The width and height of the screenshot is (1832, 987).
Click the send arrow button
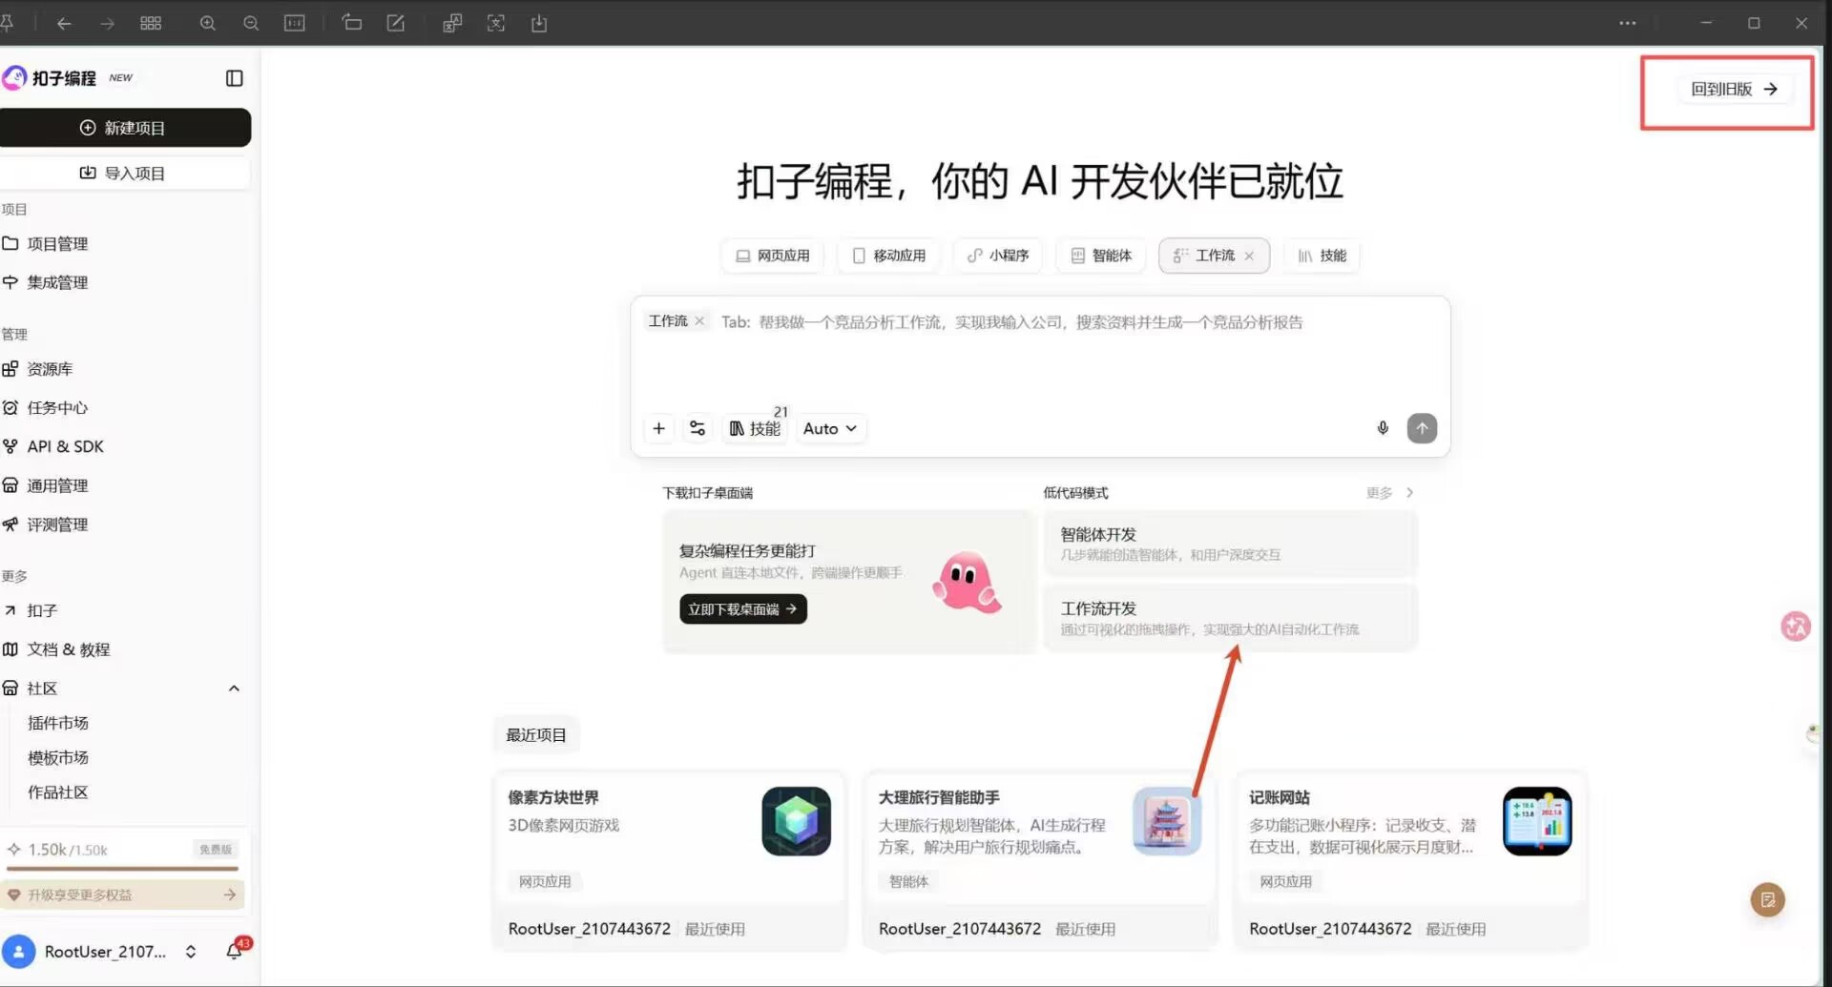[1422, 428]
